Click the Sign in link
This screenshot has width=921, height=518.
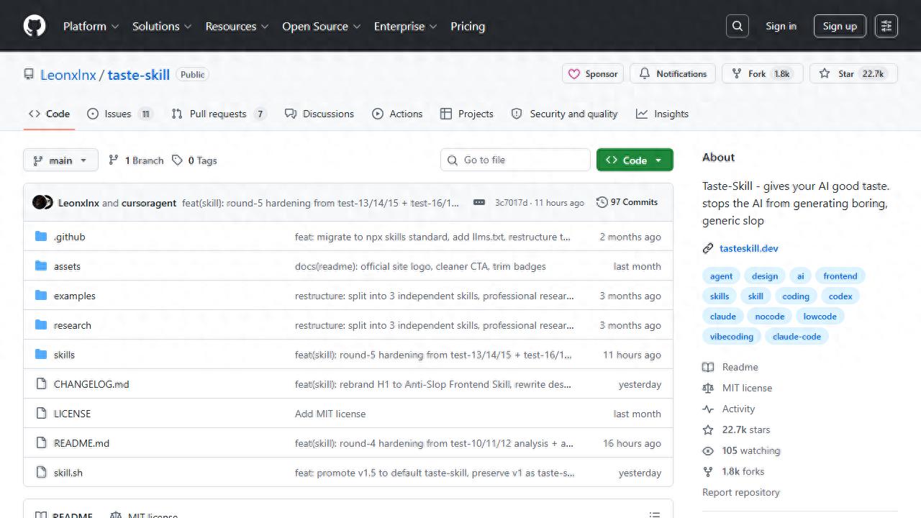coord(781,26)
